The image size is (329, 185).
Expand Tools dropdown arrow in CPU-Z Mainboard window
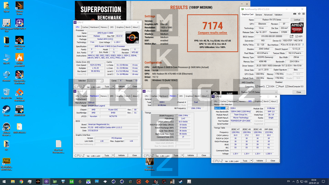[x=113, y=155]
